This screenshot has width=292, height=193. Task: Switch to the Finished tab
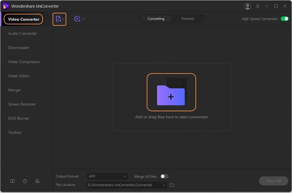click(188, 19)
